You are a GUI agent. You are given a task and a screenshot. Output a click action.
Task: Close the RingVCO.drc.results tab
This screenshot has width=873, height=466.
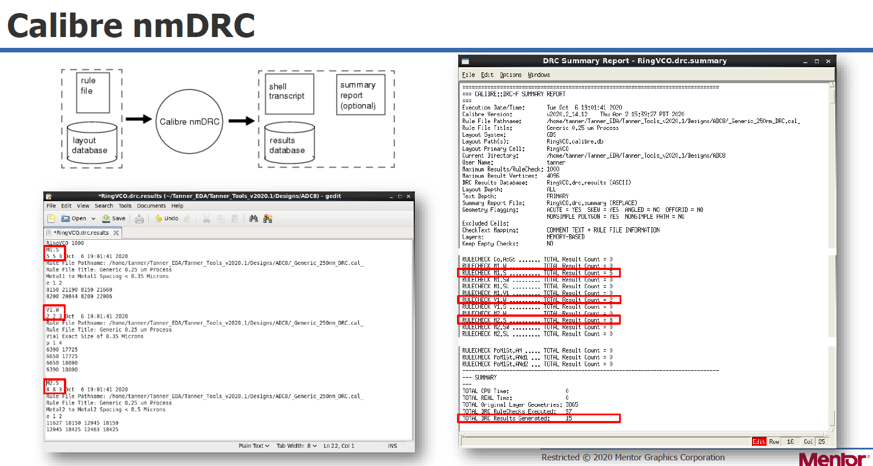pos(116,232)
